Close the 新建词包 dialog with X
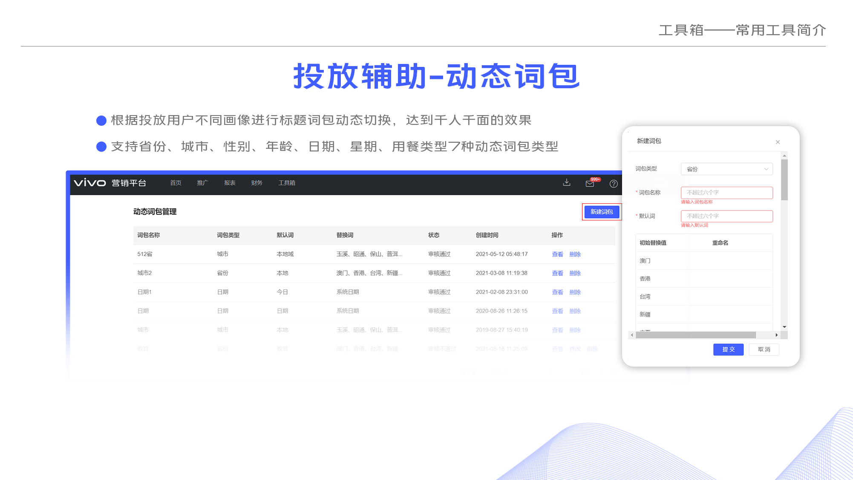The height and width of the screenshot is (480, 853). pyautogui.click(x=778, y=142)
